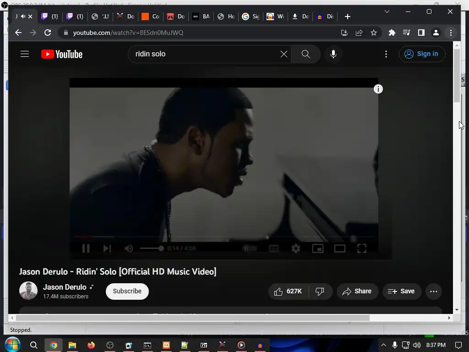
Task: Open Firefox from taskbar
Action: click(91, 345)
